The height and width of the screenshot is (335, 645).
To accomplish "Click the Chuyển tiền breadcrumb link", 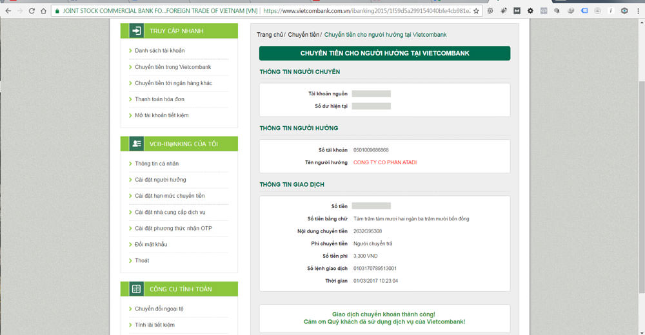I will (x=303, y=35).
